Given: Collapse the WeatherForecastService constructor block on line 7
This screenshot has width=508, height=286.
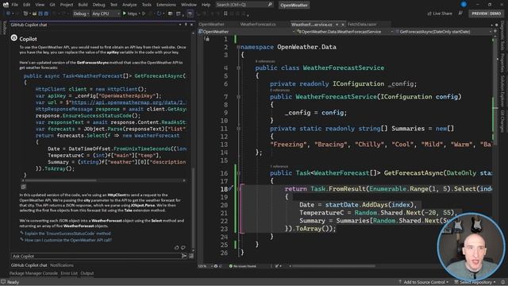Looking at the screenshot, I should [x=238, y=97].
